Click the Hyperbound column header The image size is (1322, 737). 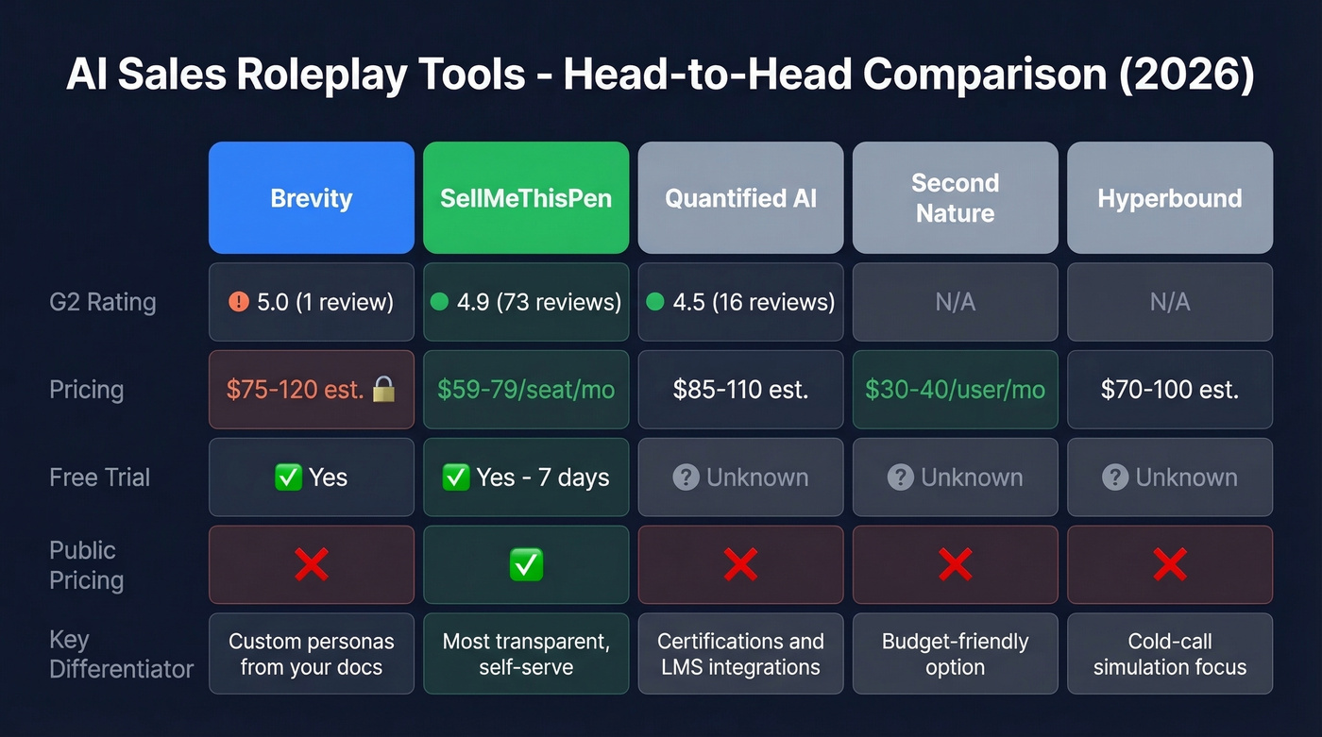[1170, 198]
